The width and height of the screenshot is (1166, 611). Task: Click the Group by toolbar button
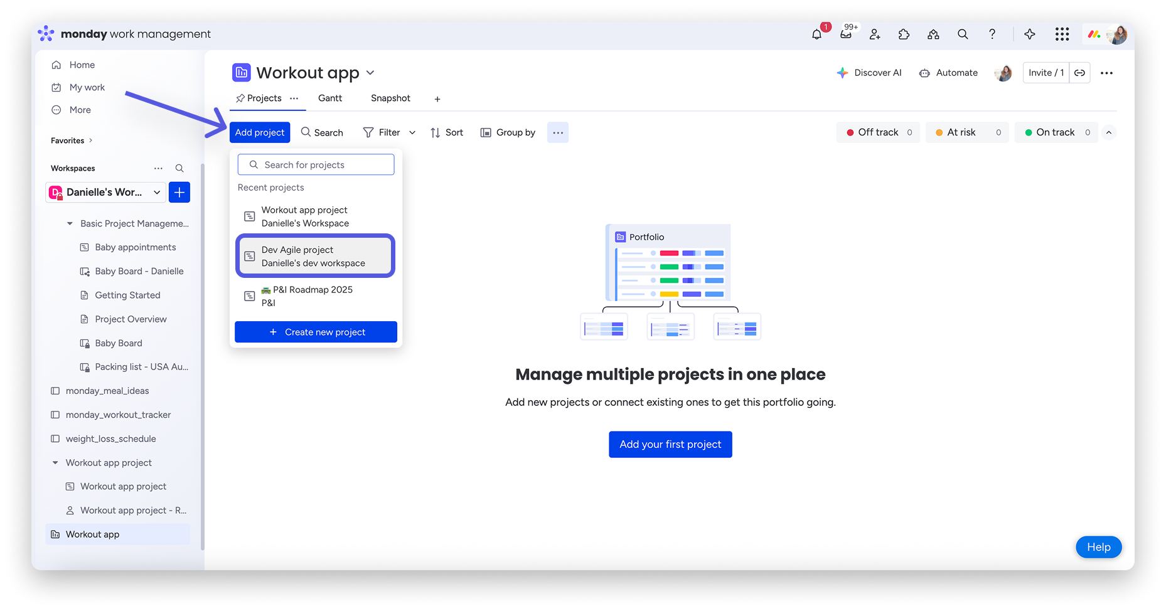tap(508, 132)
